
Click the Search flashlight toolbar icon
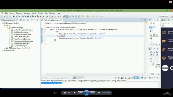click(x=58, y=16)
